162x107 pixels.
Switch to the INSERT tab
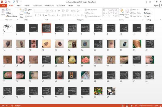tap(19, 6)
